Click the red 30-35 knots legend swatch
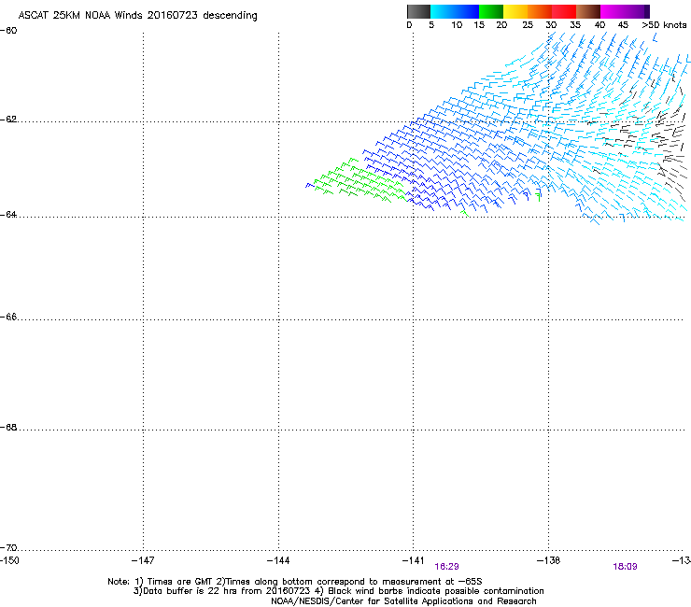This screenshot has width=691, height=607. tap(564, 11)
